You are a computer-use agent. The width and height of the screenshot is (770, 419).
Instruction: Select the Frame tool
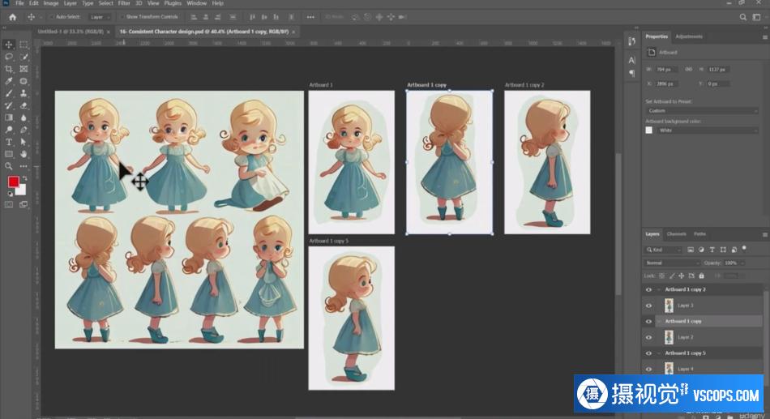click(x=23, y=69)
